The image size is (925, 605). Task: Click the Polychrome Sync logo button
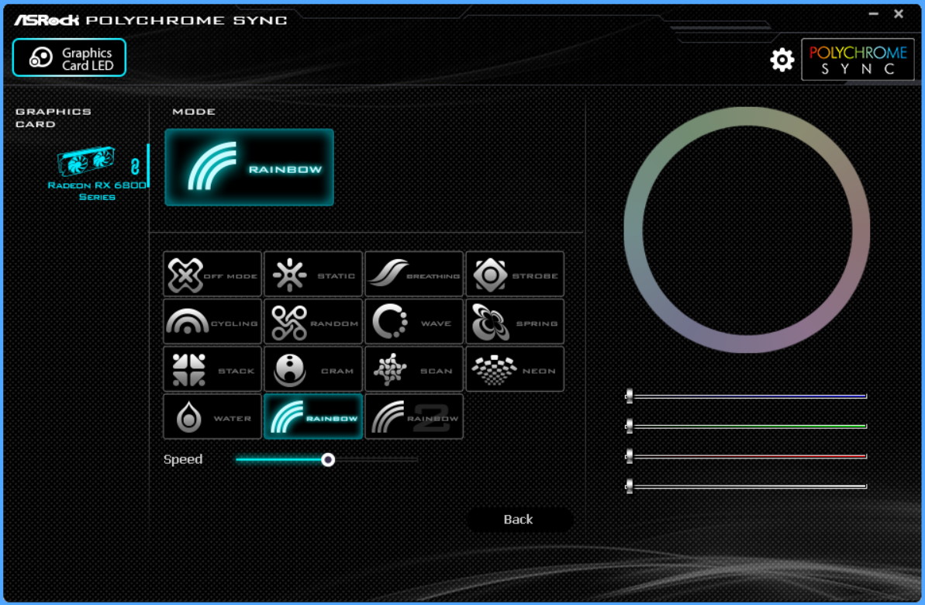pyautogui.click(x=858, y=60)
